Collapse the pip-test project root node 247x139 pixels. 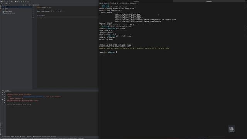point(3,7)
